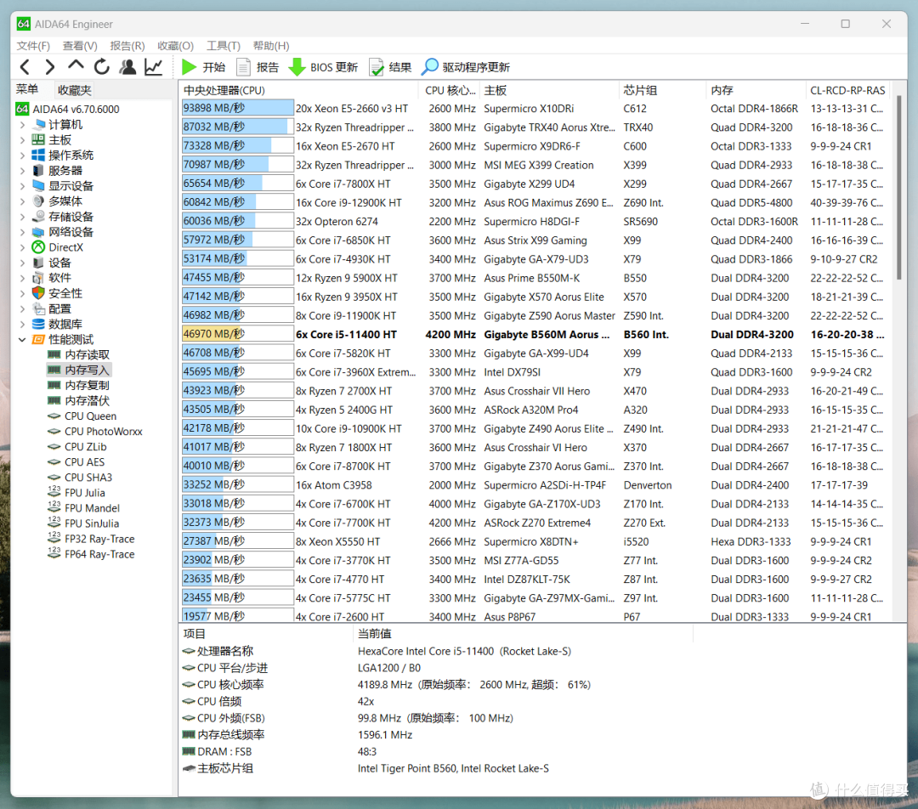This screenshot has height=809, width=918.
Task: Select the 内存潜伏 benchmark
Action: [78, 400]
